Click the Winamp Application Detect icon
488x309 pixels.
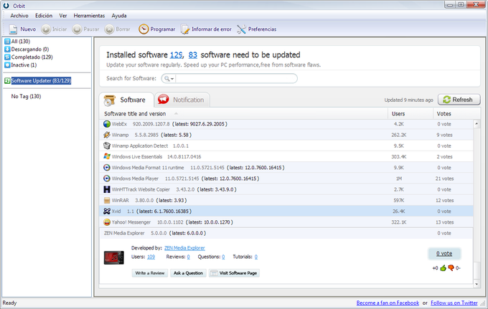tap(107, 146)
